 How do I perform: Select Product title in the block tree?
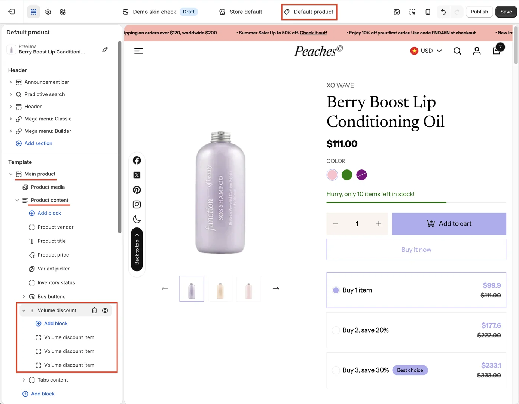coord(52,241)
